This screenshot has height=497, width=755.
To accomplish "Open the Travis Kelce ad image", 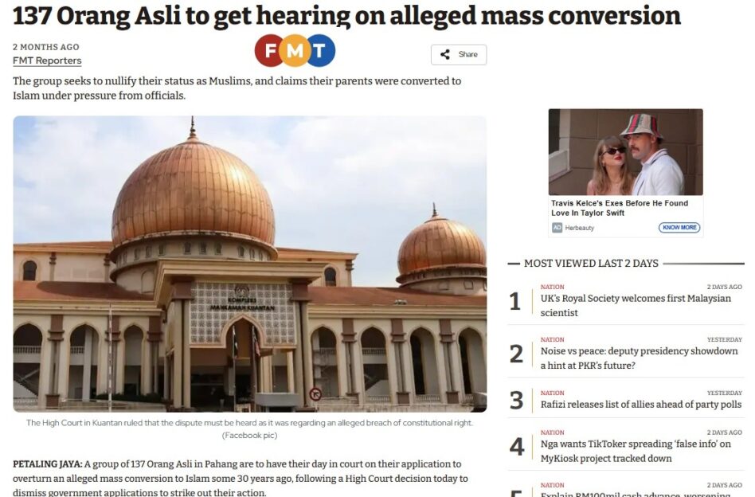I will click(625, 152).
